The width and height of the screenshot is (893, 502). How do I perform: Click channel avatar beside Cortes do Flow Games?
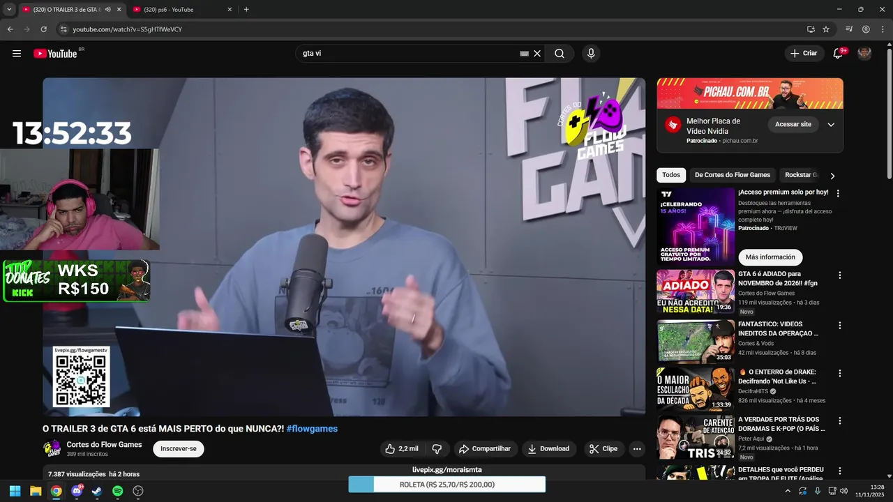tap(52, 449)
